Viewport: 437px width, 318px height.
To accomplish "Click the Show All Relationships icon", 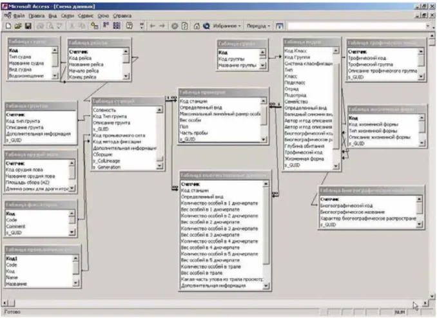I will tap(117, 26).
